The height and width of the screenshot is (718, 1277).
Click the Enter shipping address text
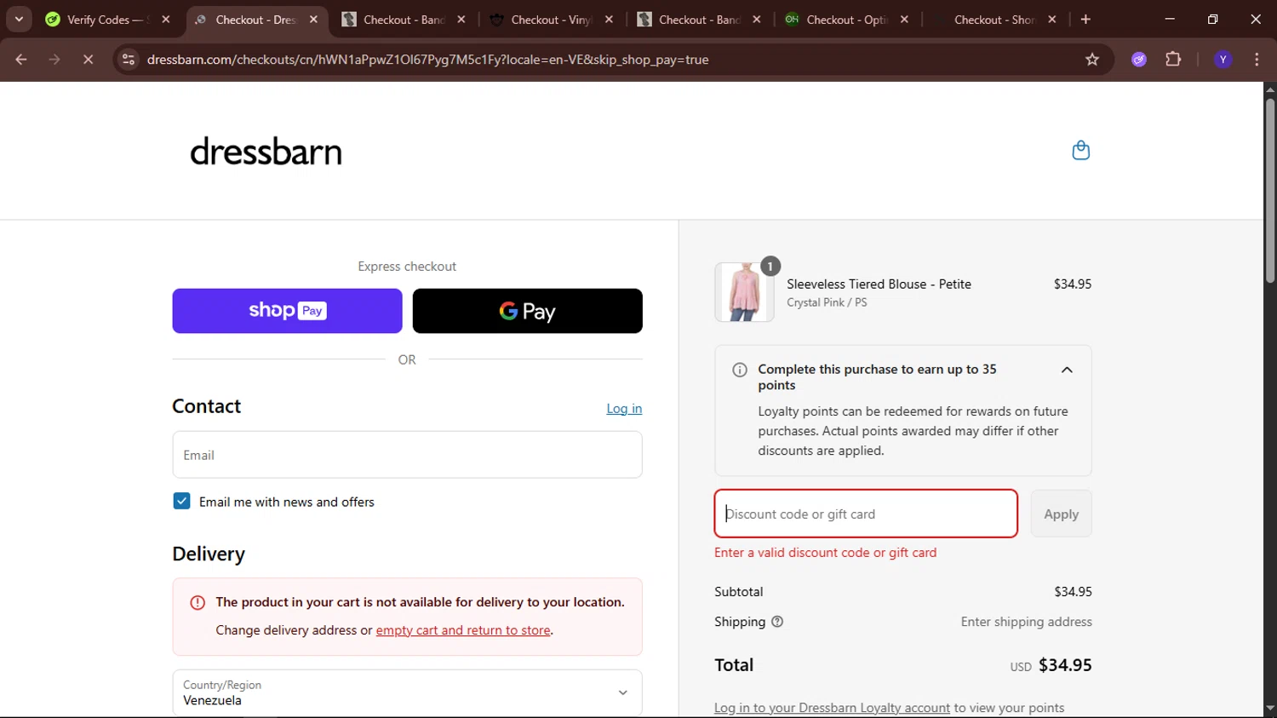click(1026, 622)
